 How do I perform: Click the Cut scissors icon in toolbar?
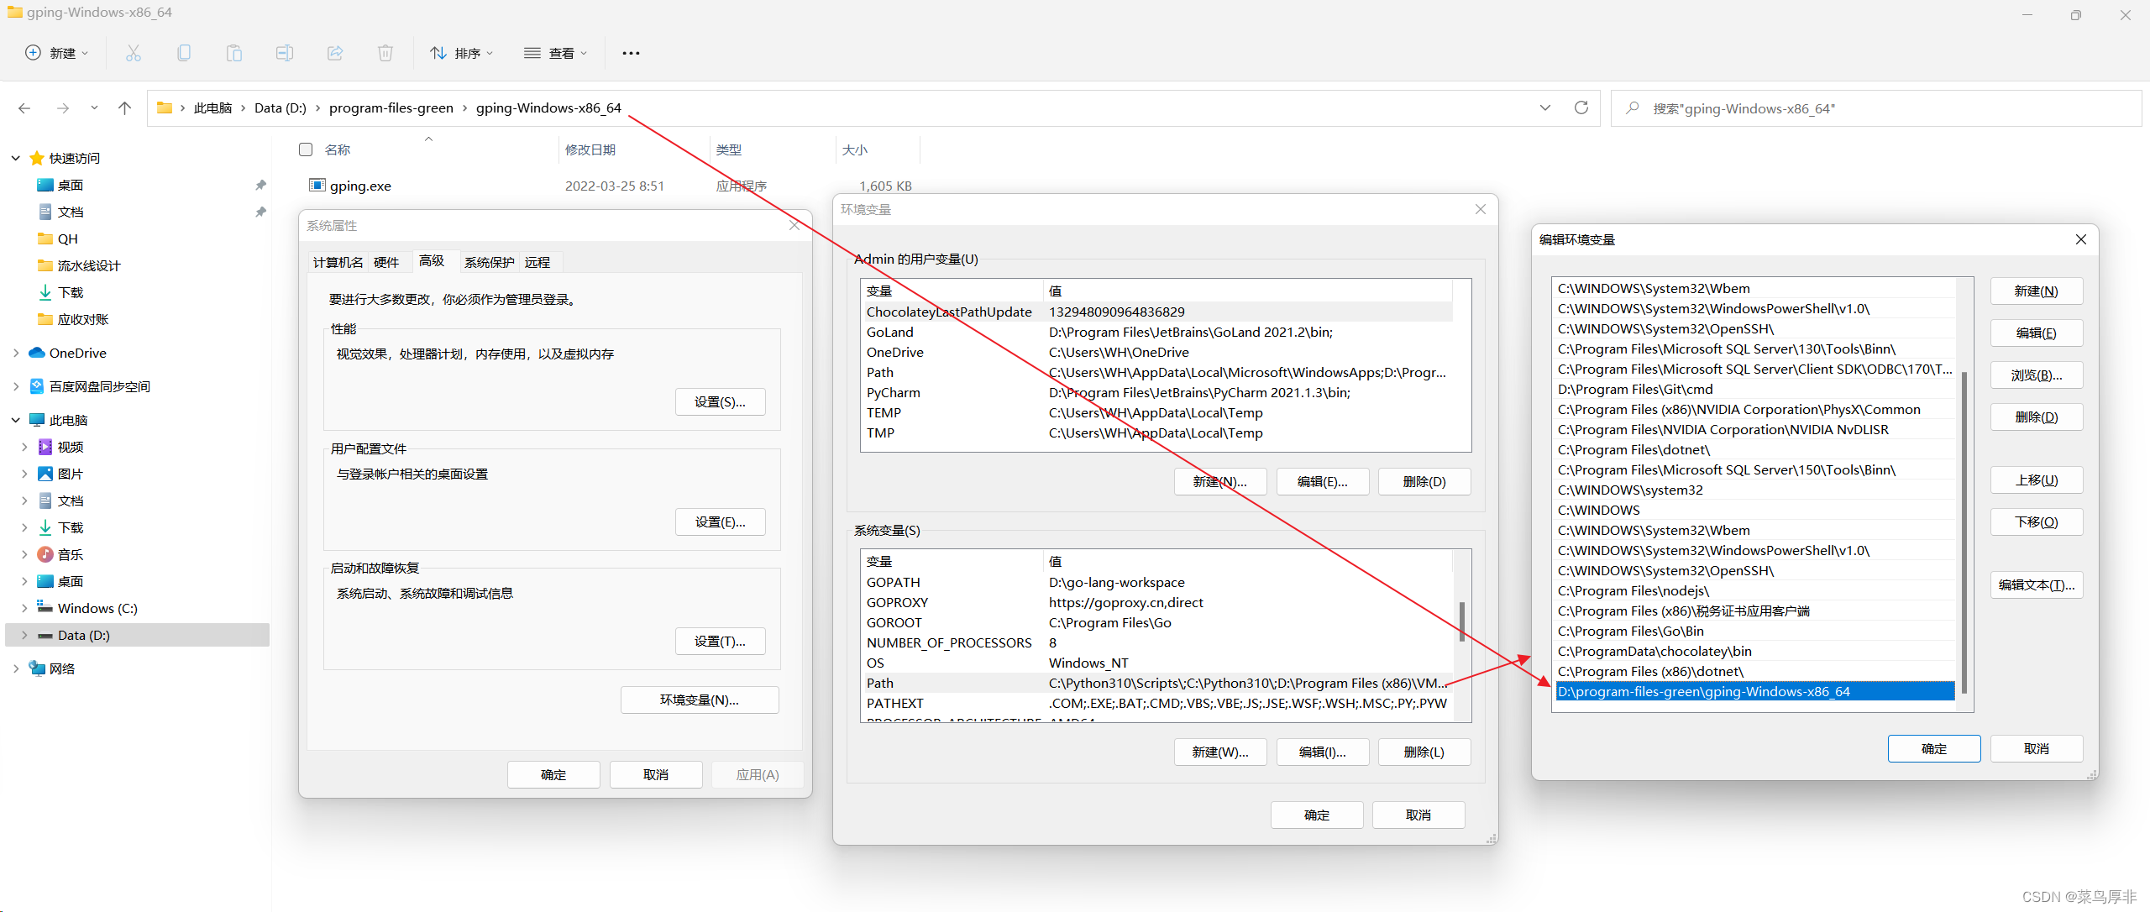[133, 53]
